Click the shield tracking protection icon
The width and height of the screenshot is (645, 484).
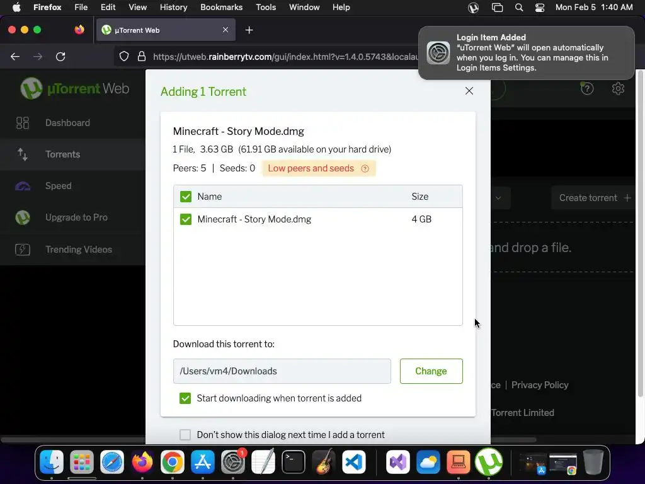[x=124, y=56]
